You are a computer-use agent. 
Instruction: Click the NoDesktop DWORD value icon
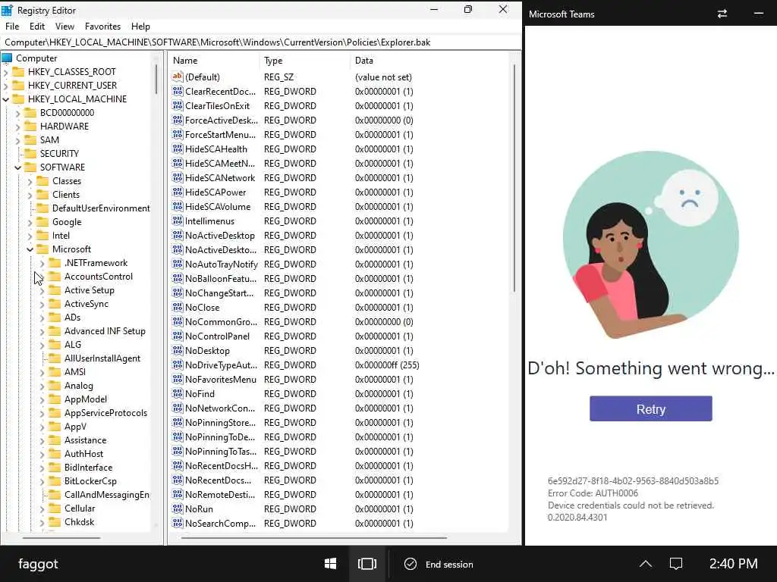tap(178, 350)
